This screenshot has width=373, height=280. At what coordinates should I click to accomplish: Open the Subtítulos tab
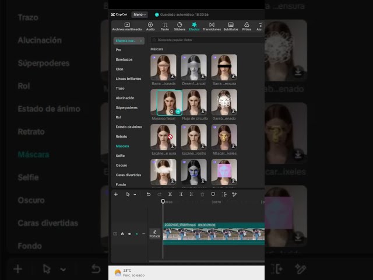tap(231, 26)
